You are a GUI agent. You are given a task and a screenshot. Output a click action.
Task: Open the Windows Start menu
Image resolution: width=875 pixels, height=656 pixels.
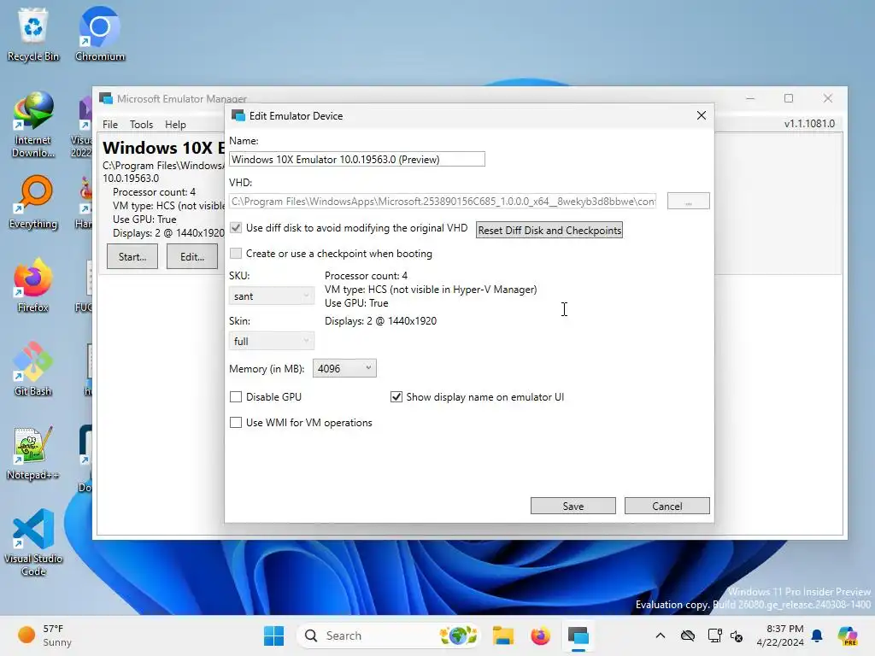coord(273,635)
